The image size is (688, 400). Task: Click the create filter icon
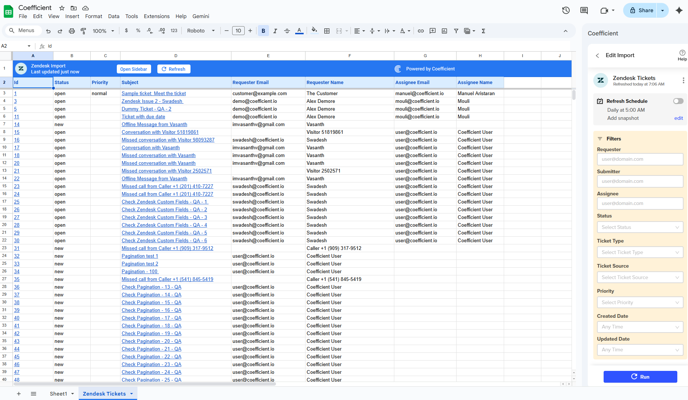[x=456, y=31]
